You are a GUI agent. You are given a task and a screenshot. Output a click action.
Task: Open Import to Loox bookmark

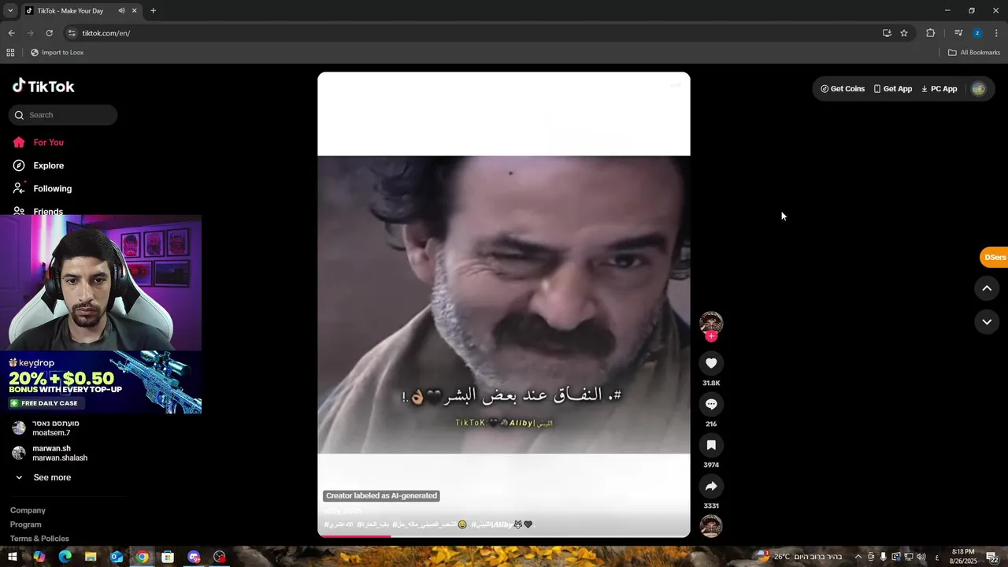coord(57,53)
